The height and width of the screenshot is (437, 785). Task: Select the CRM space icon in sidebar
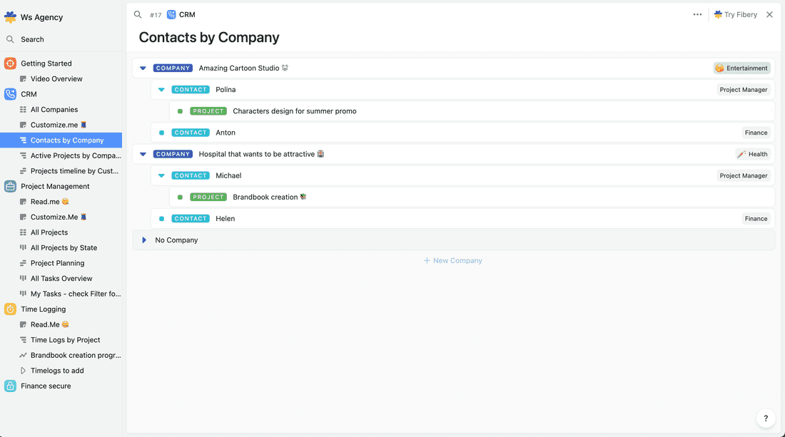(10, 93)
